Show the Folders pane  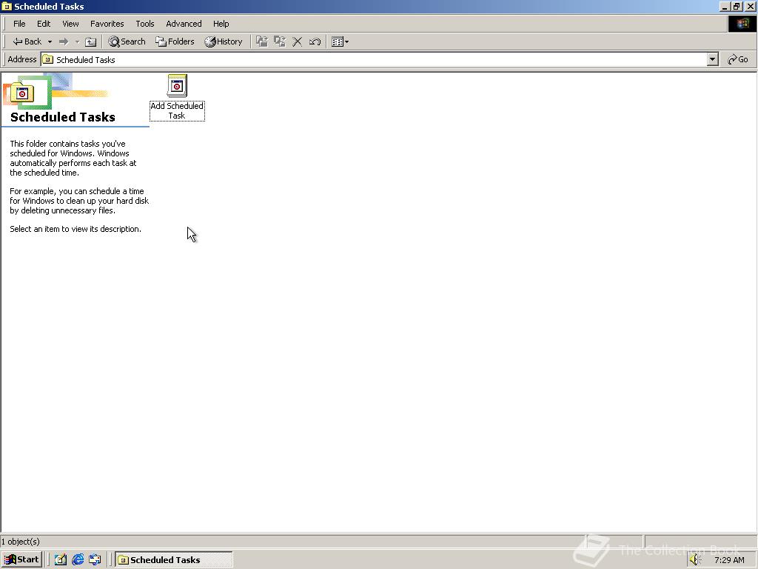(175, 41)
